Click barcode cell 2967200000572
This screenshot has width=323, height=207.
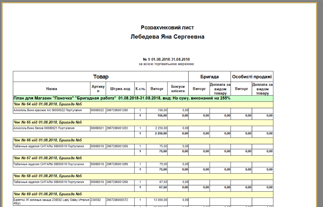[117, 200]
